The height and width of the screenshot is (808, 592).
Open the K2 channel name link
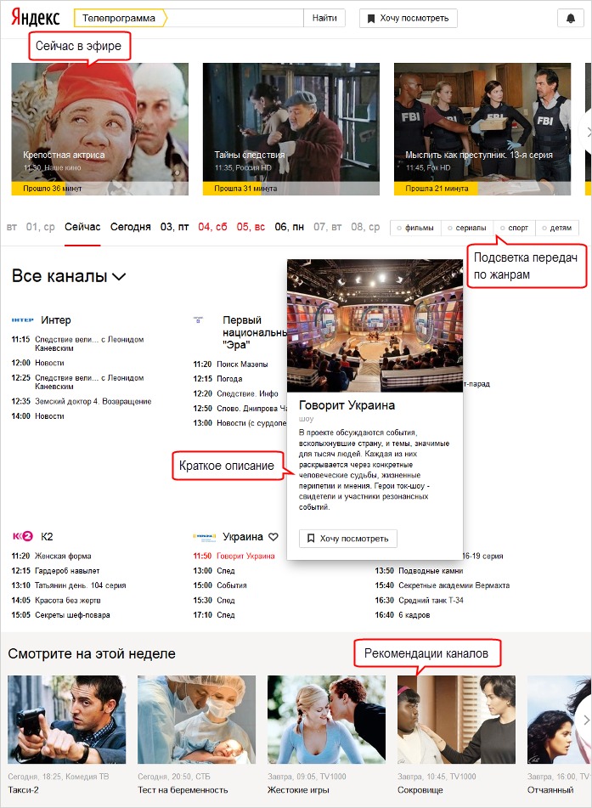click(x=47, y=537)
